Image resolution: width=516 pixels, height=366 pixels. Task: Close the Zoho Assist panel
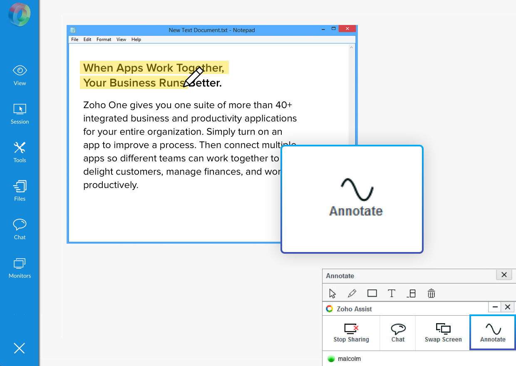click(x=508, y=307)
